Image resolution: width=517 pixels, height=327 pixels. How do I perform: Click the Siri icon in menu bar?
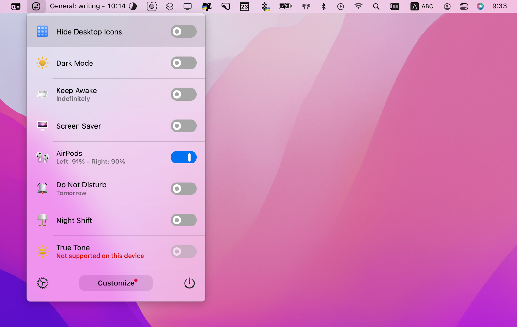click(480, 6)
